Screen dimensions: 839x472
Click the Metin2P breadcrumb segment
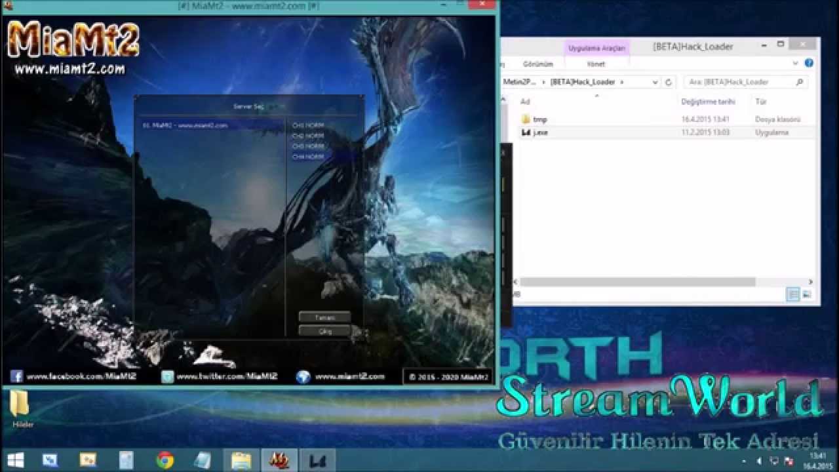tap(519, 82)
